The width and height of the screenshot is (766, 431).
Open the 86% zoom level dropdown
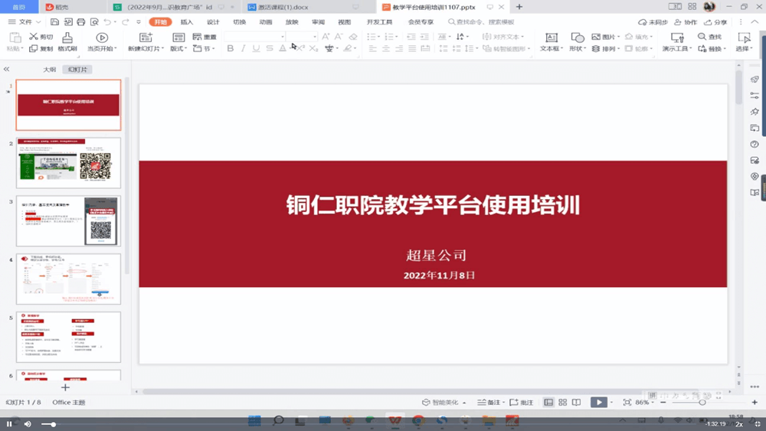click(x=653, y=403)
